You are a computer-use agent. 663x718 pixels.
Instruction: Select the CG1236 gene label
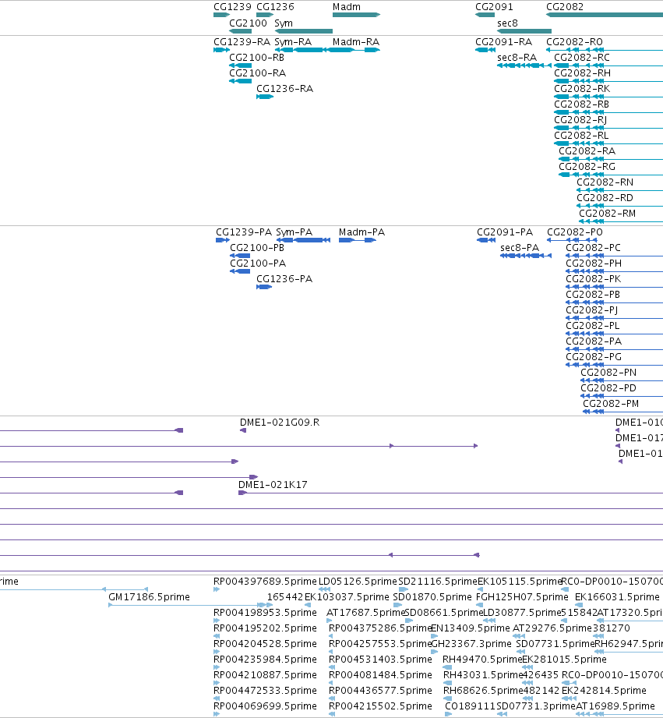[275, 7]
